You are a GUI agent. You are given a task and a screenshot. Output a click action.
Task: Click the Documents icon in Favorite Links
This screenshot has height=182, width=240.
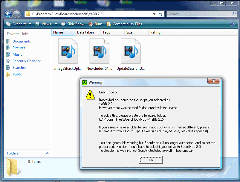(x=8, y=41)
